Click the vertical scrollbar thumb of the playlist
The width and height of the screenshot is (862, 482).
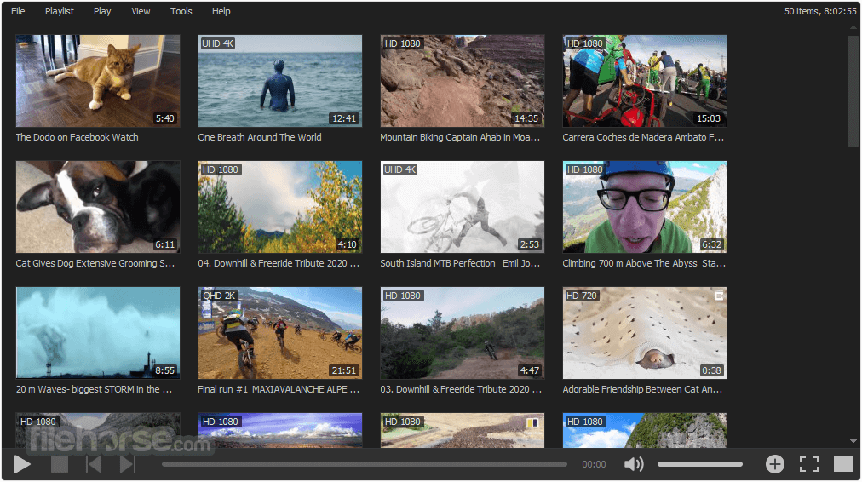pyautogui.click(x=853, y=90)
